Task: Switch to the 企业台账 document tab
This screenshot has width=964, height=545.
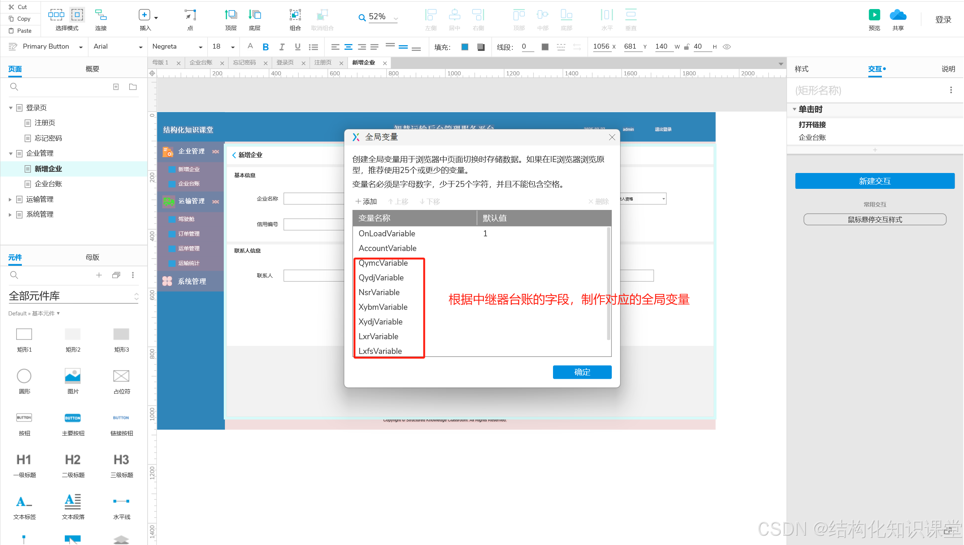Action: [x=201, y=63]
